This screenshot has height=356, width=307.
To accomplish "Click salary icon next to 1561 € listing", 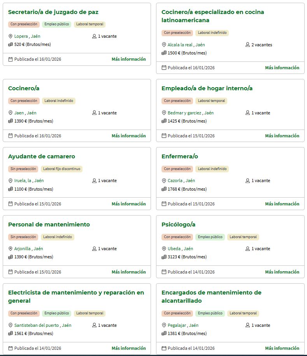I will pyautogui.click(x=11, y=333).
